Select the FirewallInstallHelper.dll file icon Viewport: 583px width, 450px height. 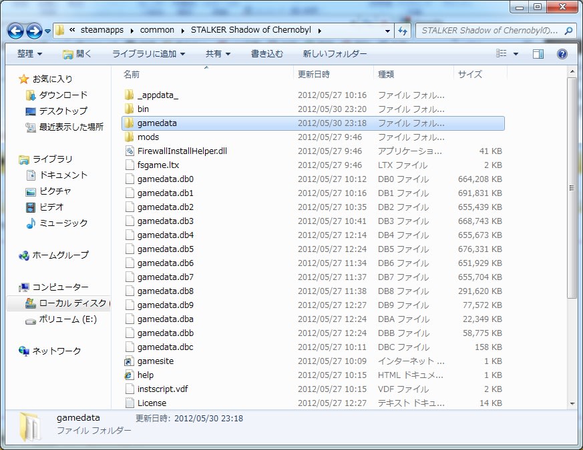[x=130, y=151]
